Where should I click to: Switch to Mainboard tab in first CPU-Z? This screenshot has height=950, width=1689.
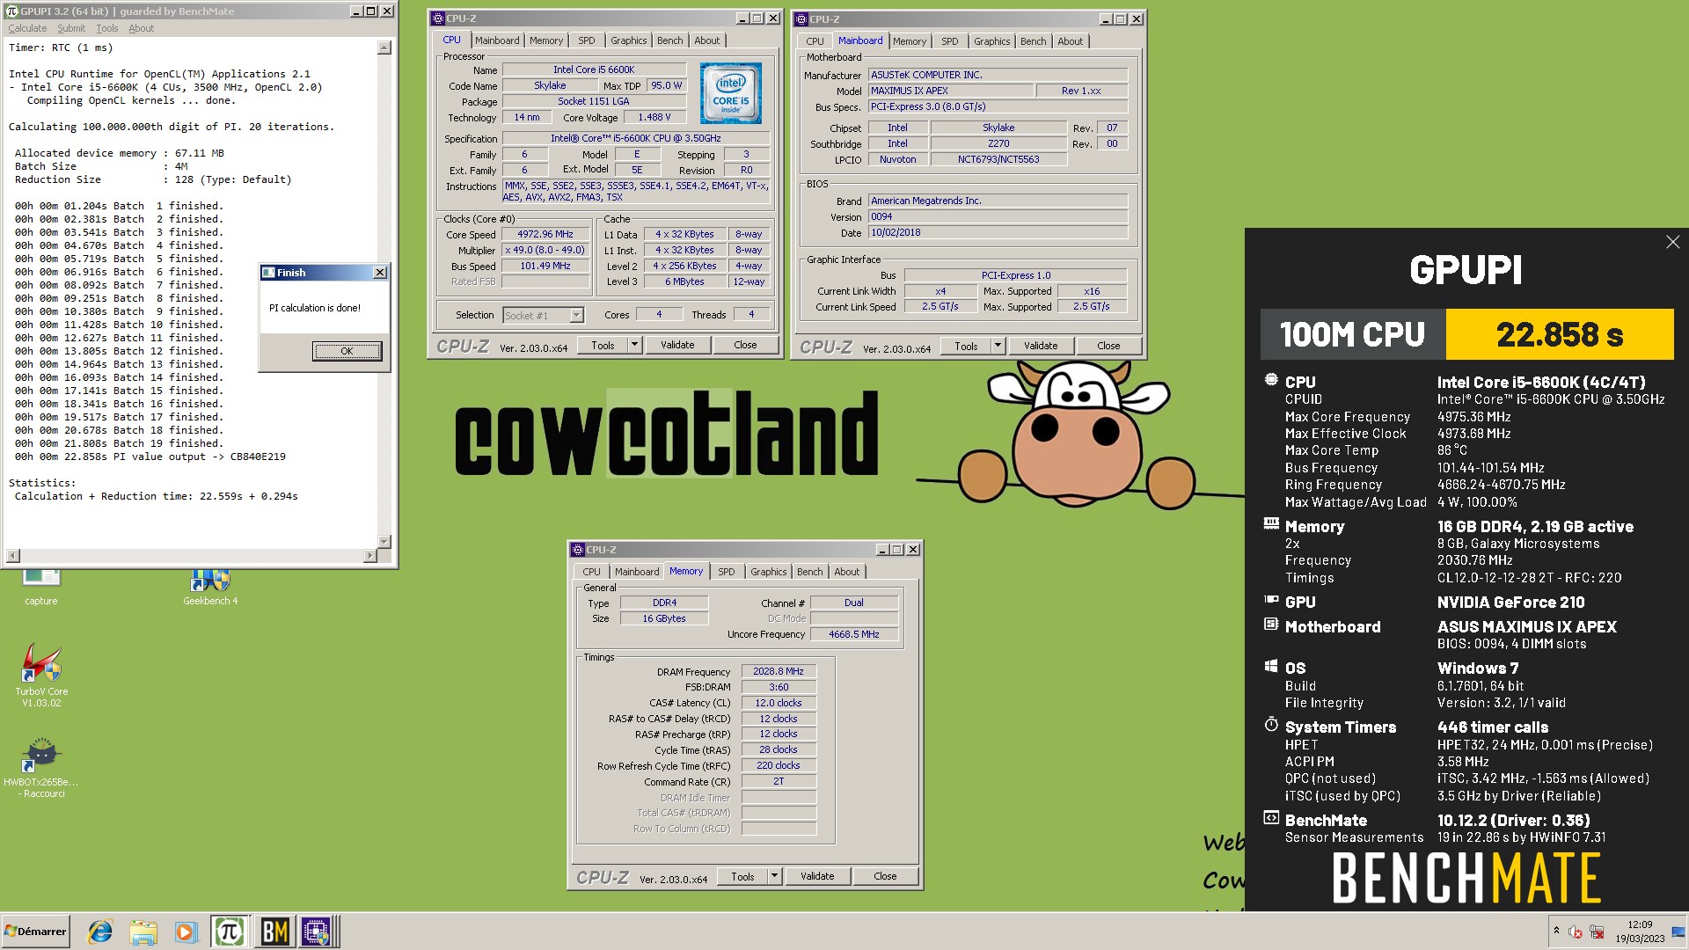[497, 40]
